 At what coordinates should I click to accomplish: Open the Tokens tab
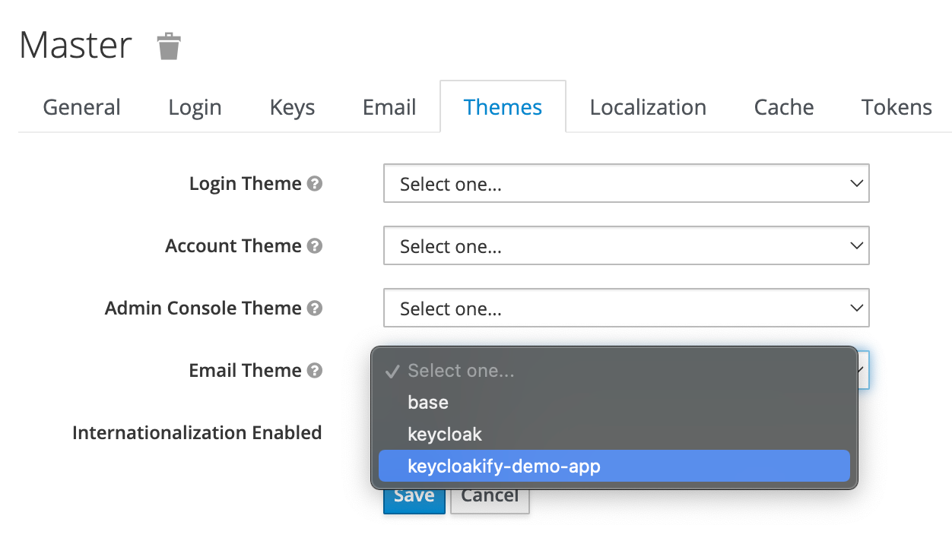[896, 107]
